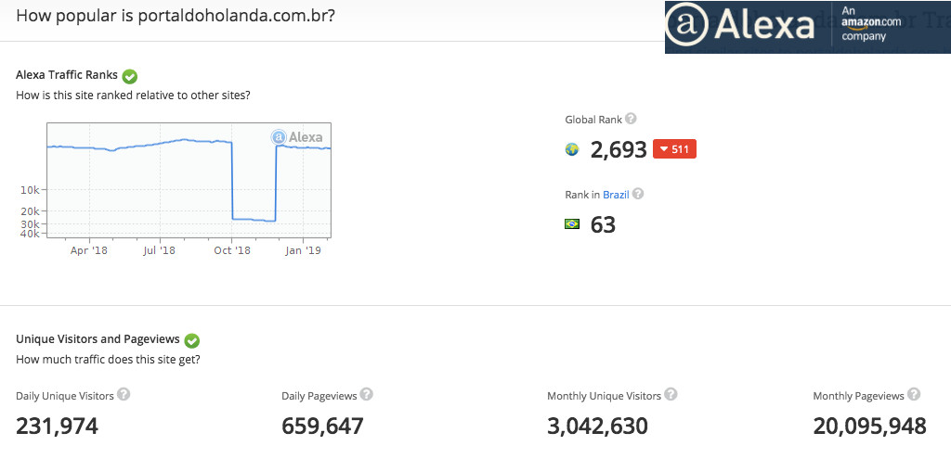The image size is (951, 471).
Task: Click the help icon beside Monthly Unique Visitors
Action: (671, 394)
